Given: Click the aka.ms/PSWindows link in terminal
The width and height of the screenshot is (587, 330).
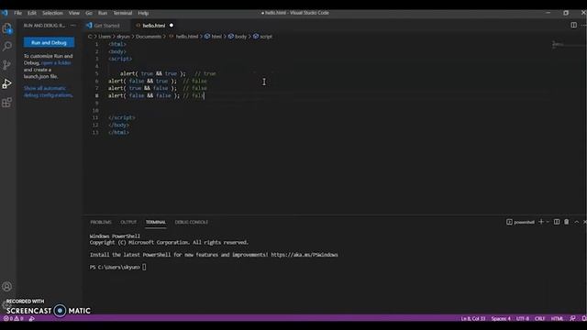Looking at the screenshot, I should [305, 255].
